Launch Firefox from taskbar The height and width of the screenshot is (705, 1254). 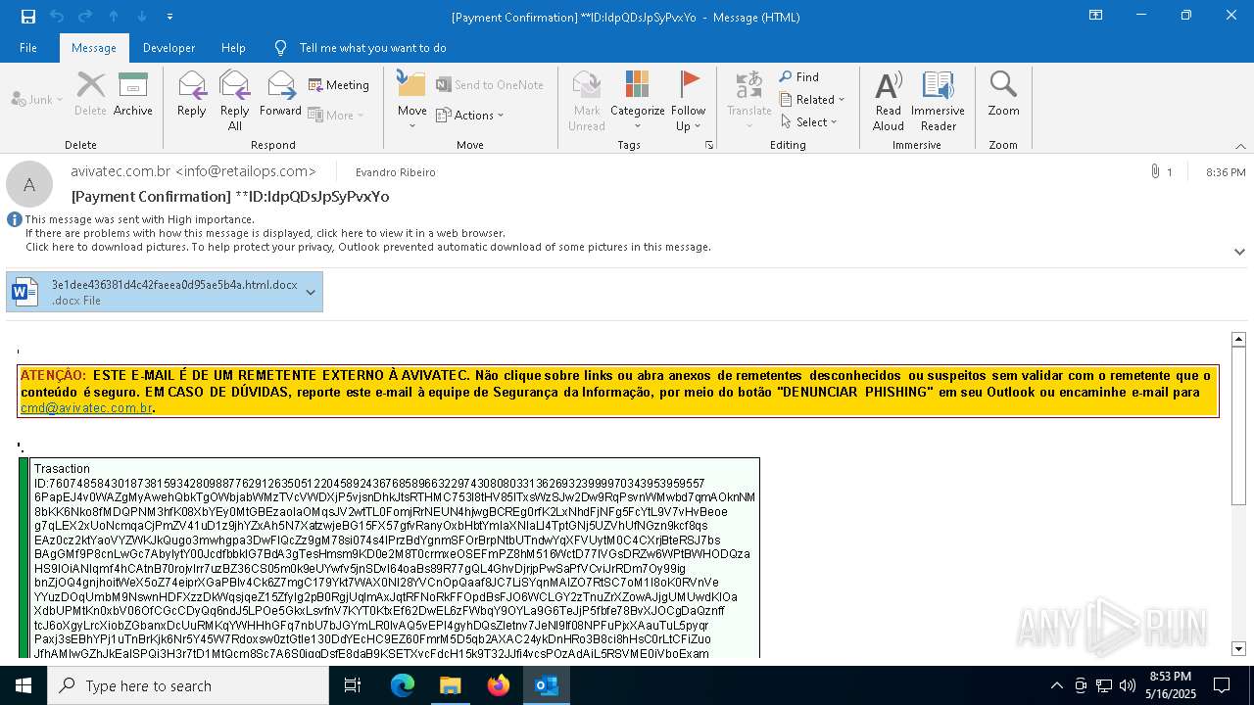[499, 685]
